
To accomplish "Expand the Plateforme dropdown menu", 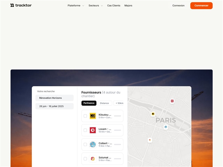I will tap(76, 6).
